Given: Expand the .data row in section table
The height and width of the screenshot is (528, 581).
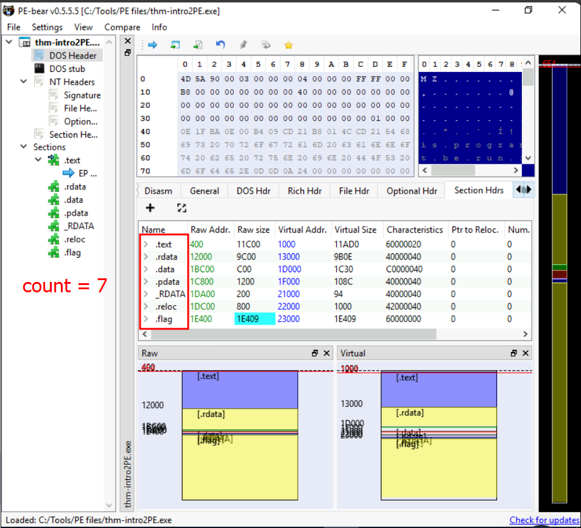Looking at the screenshot, I should (146, 269).
